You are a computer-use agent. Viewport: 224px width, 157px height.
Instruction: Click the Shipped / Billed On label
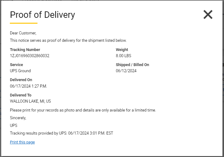tap(132, 65)
